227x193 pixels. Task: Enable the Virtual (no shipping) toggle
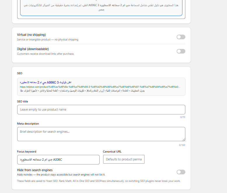[181, 37]
